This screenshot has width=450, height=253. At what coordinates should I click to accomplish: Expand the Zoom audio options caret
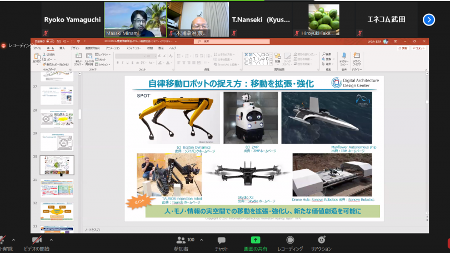click(x=13, y=240)
